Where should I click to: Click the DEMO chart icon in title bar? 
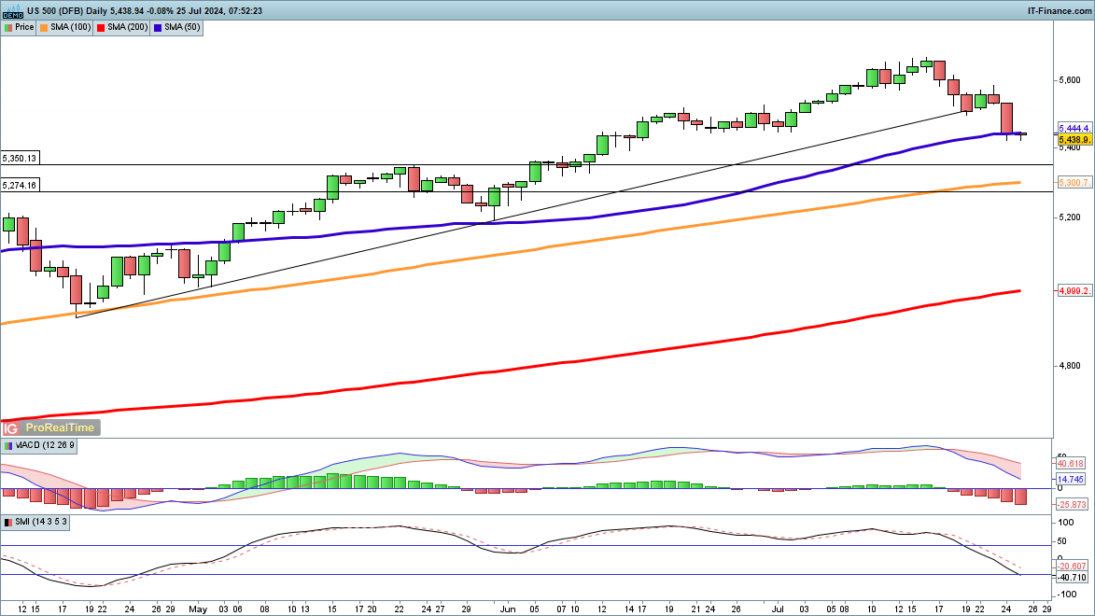tap(12, 11)
